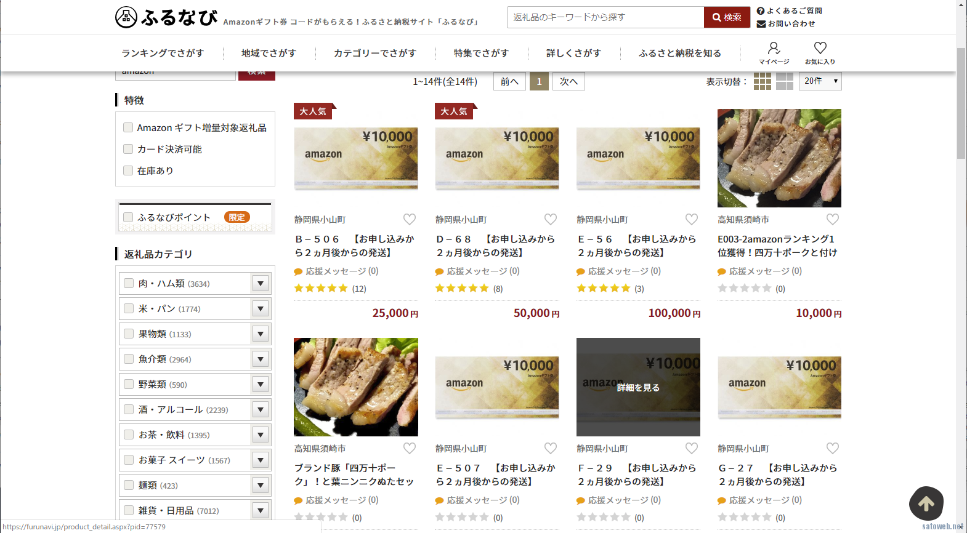Viewport: 967px width, 533px height.
Task: Favorite the ブランド豚 item heart
Action: [x=410, y=448]
